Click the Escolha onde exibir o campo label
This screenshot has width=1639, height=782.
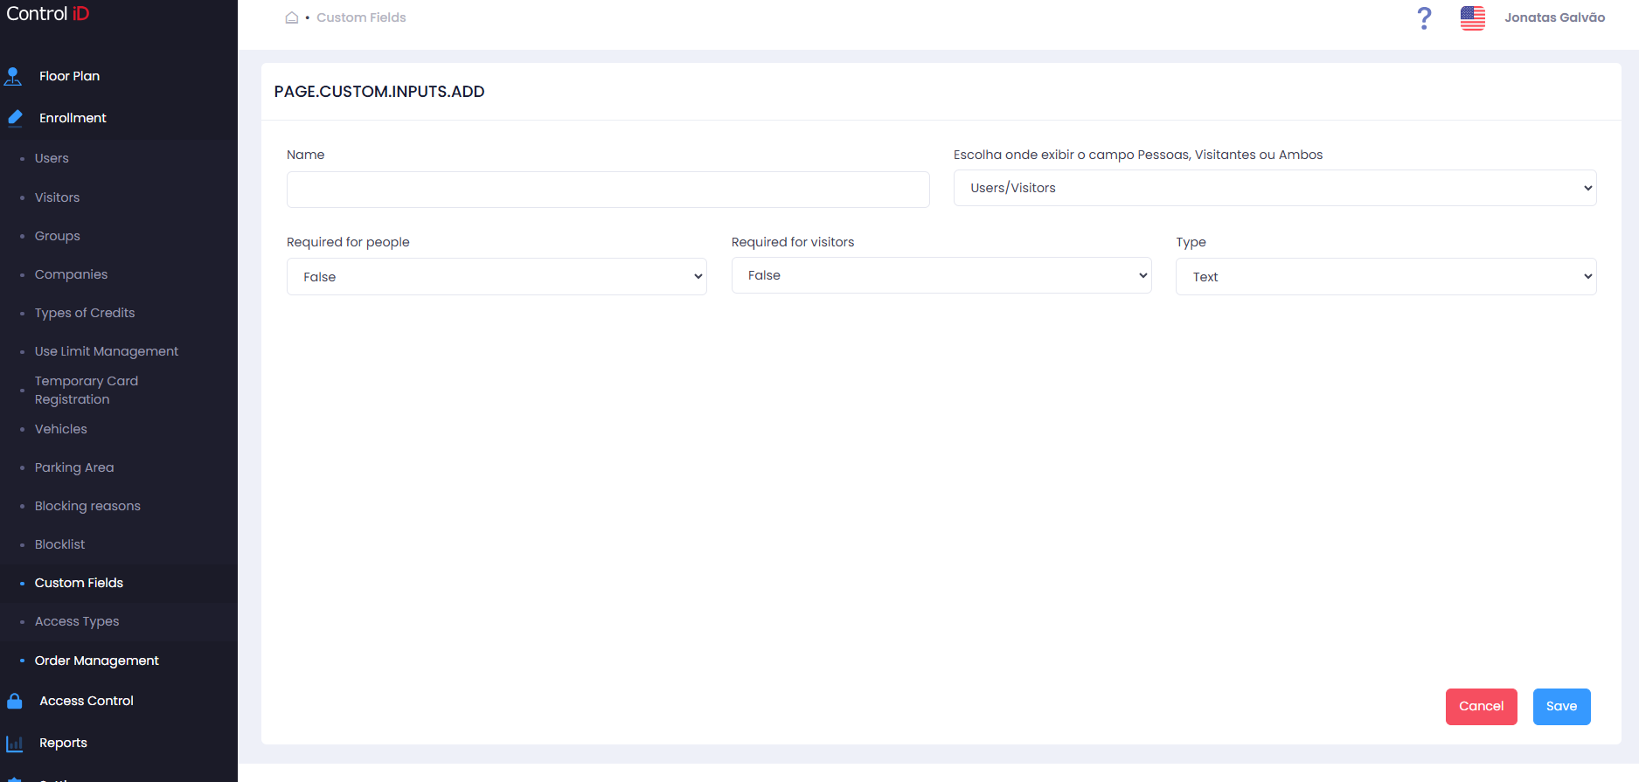tap(1138, 155)
